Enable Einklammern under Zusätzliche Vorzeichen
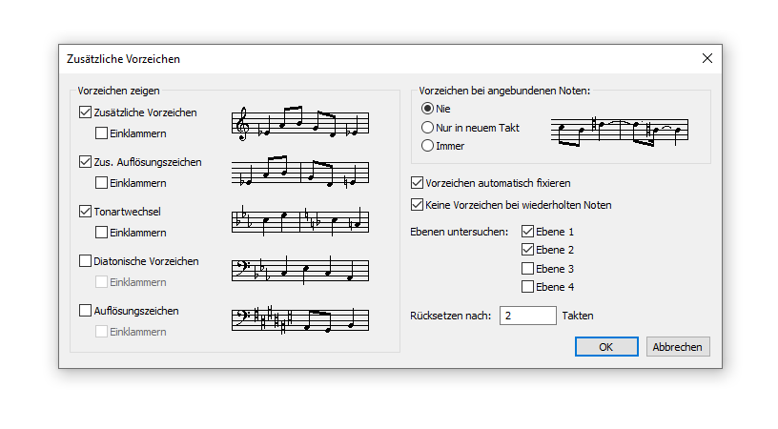The height and width of the screenshot is (429, 778). 101,133
